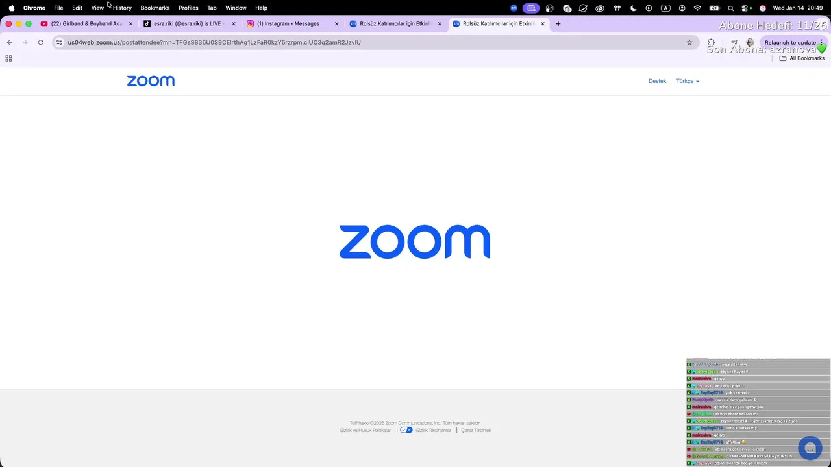Image resolution: width=831 pixels, height=467 pixels.
Task: Open Creative Cloud menu bar icon
Action: pyautogui.click(x=600, y=8)
